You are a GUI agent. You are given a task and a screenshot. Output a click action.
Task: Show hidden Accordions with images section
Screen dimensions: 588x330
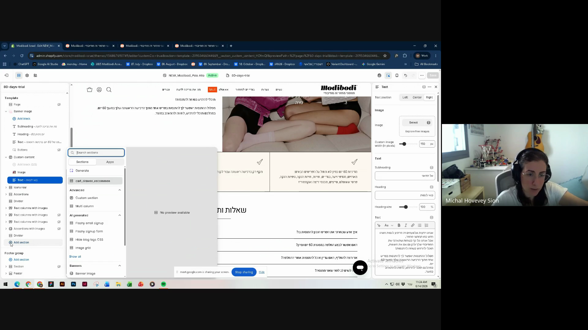(x=59, y=229)
